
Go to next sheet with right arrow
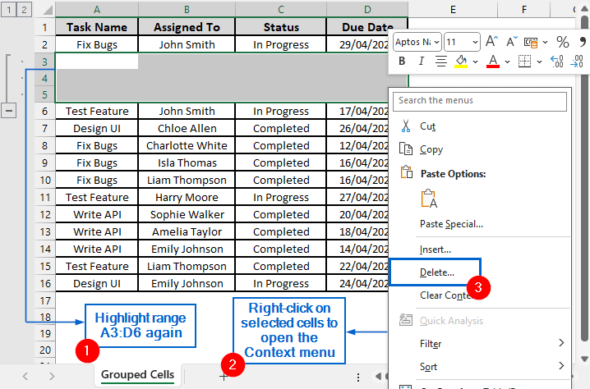click(52, 376)
